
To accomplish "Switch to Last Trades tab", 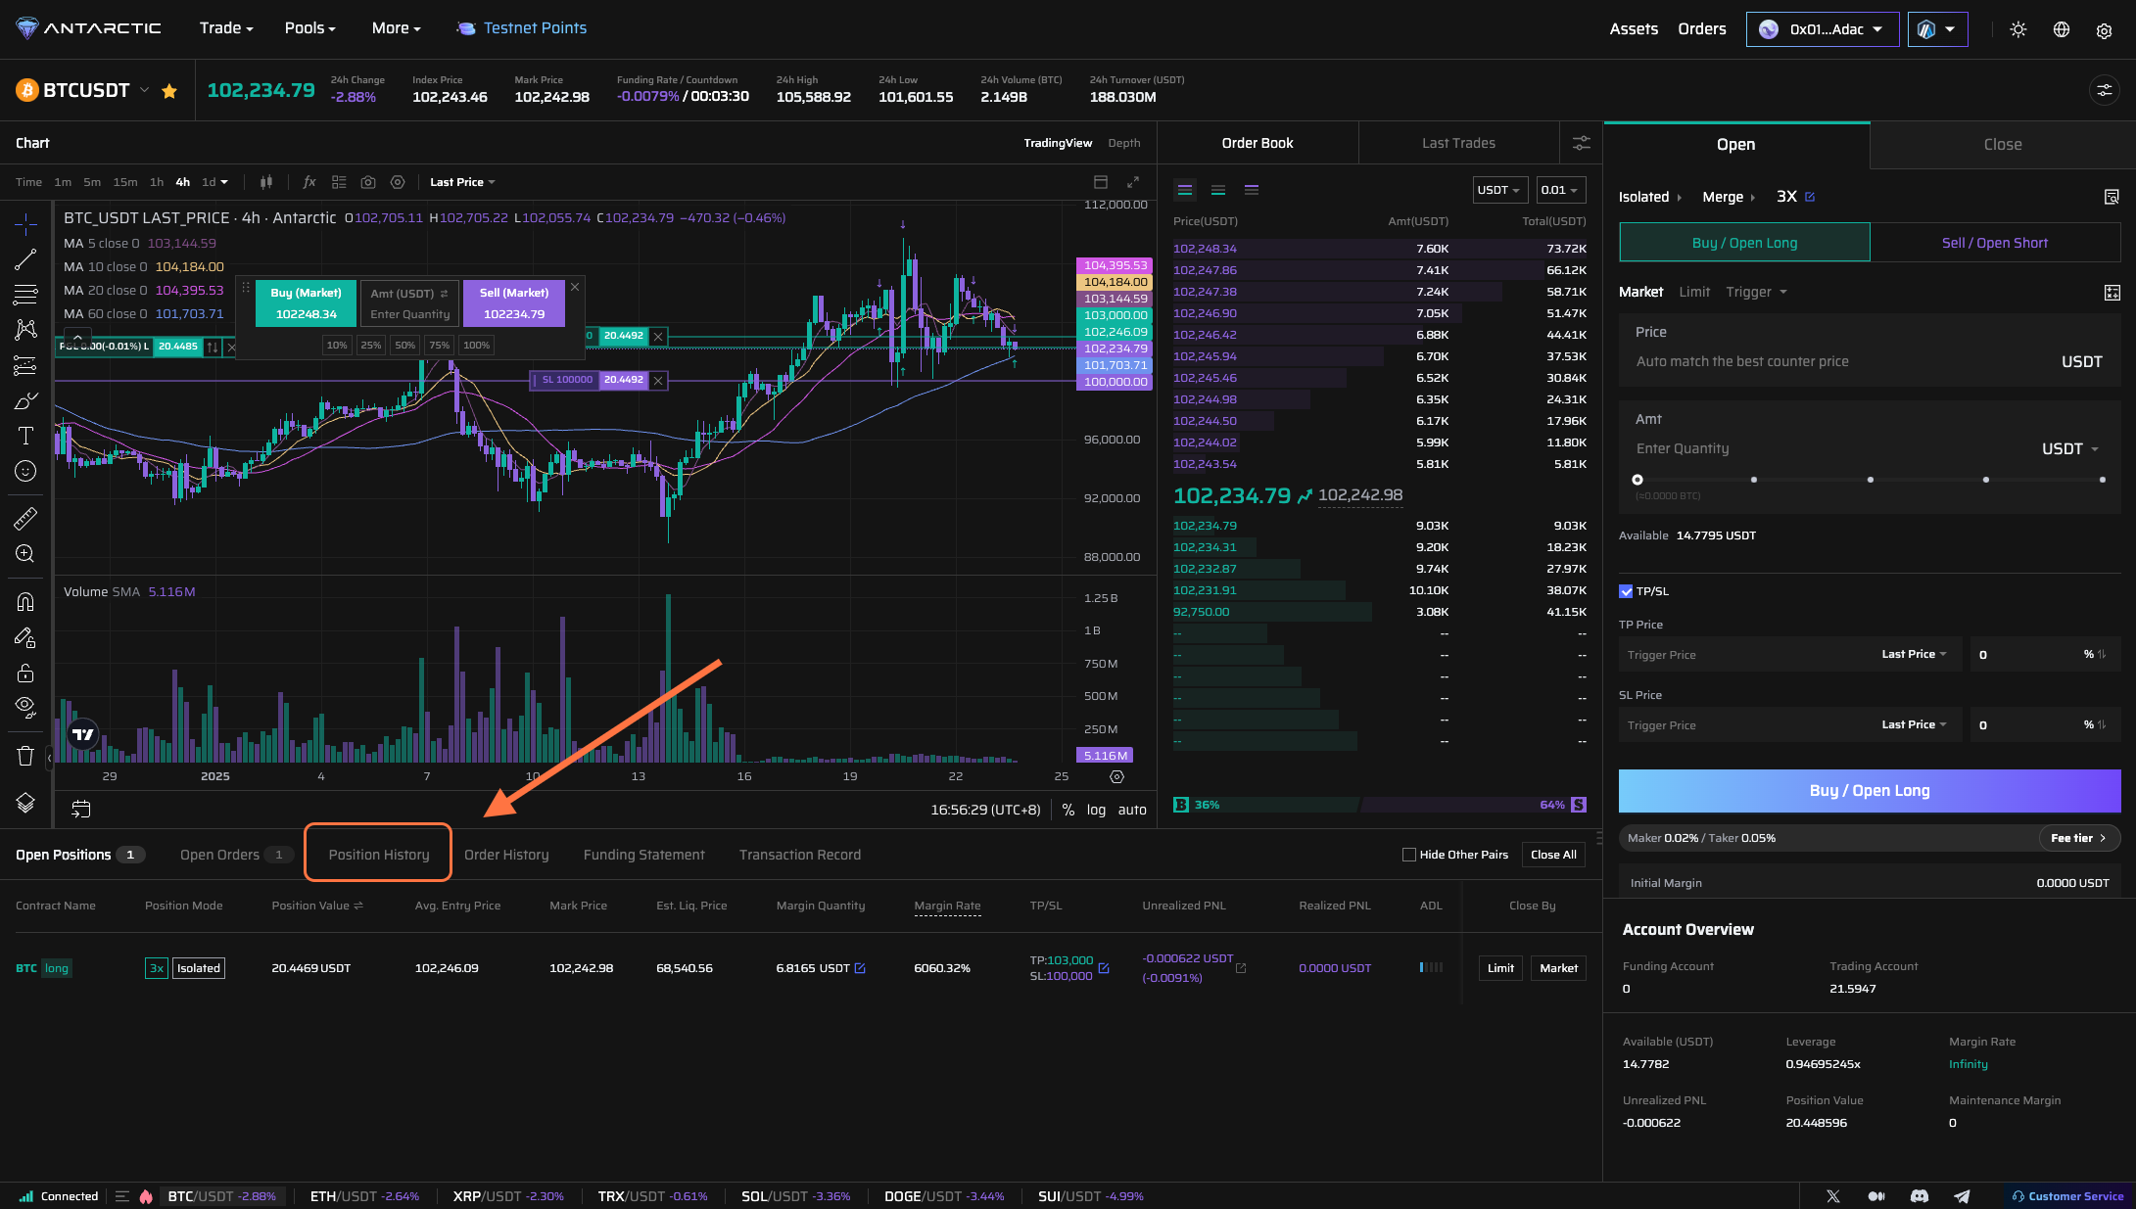I will (1458, 143).
